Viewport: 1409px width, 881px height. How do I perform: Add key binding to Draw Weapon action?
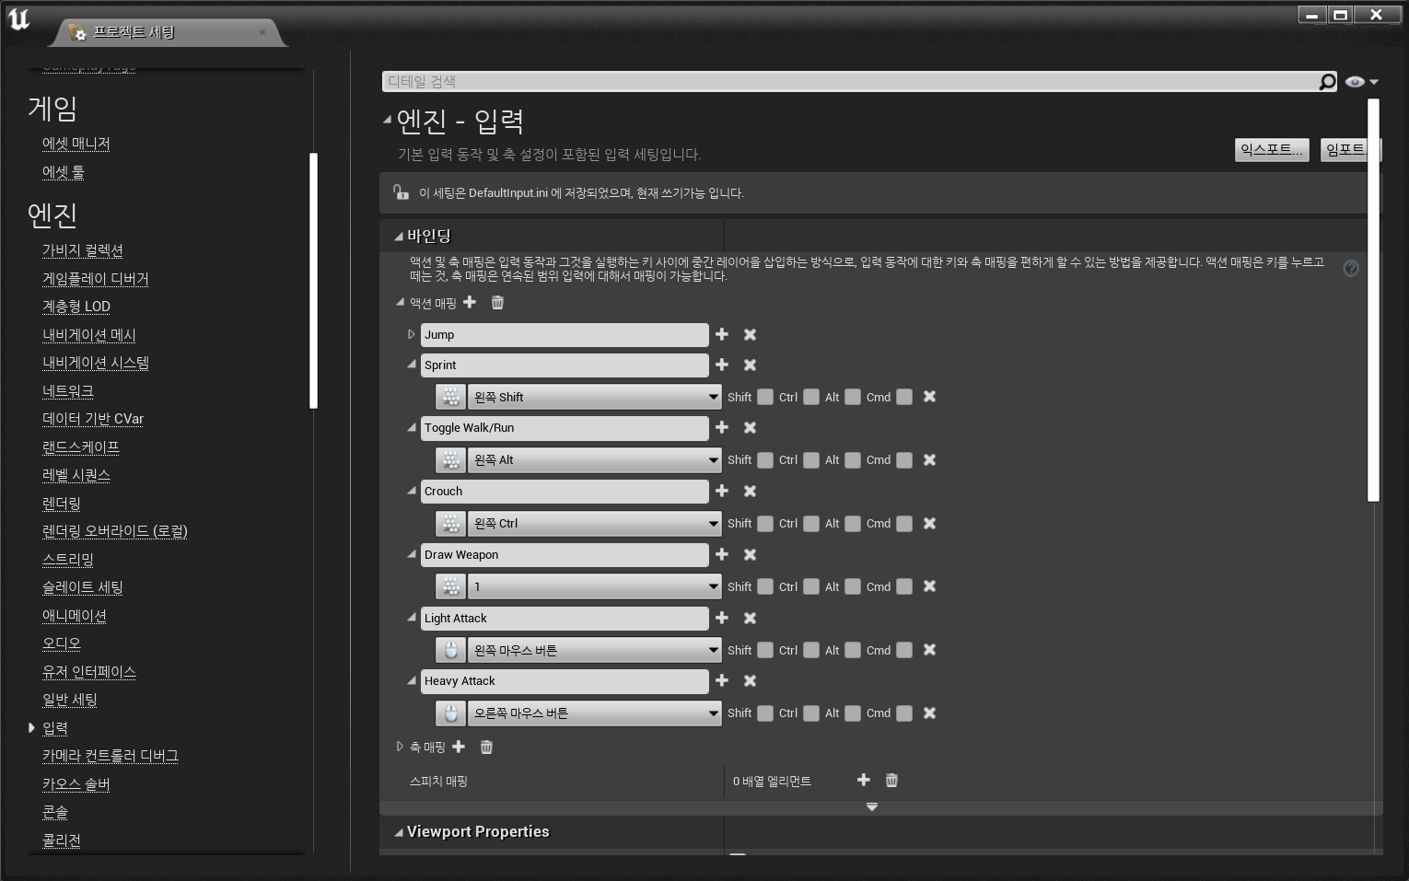(722, 554)
